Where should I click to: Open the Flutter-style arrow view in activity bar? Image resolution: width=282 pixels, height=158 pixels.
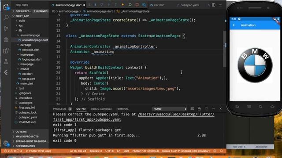pos(6,72)
